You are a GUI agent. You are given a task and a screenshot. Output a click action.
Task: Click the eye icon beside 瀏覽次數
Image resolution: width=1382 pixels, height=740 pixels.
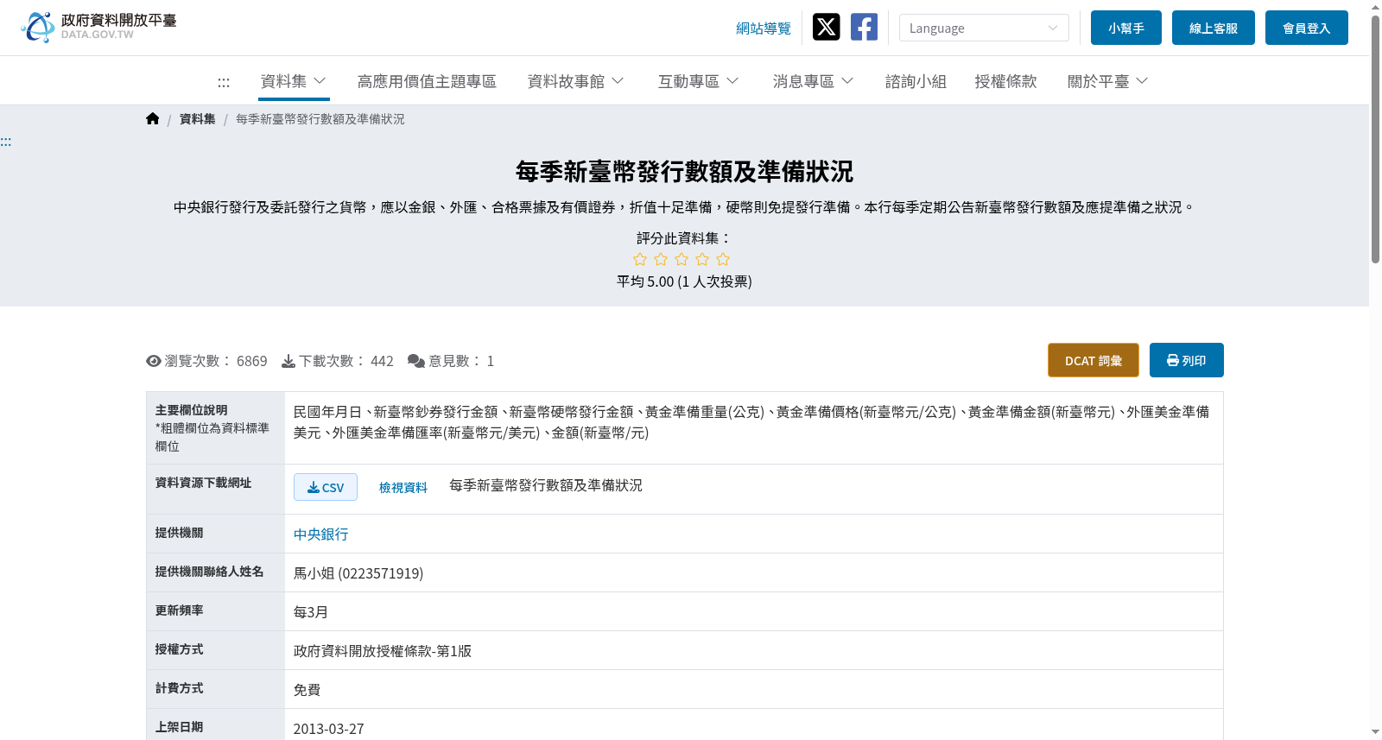pyautogui.click(x=154, y=361)
